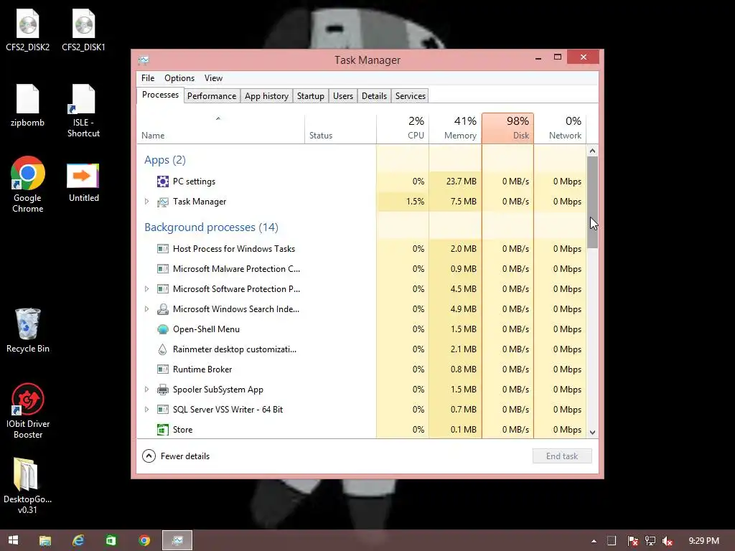Click the Host Process for Windows Tasks icon
This screenshot has height=551, width=735.
pyautogui.click(x=163, y=249)
